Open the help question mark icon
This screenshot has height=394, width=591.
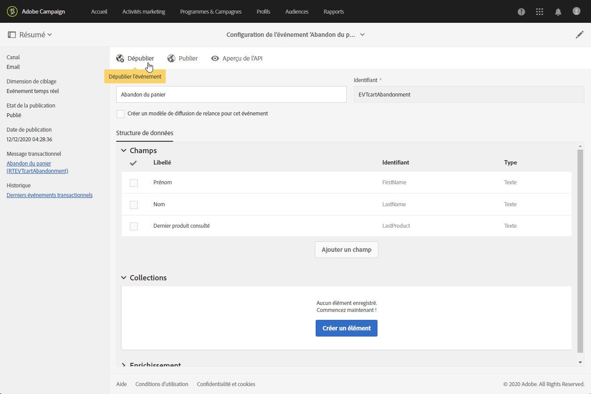(x=521, y=12)
